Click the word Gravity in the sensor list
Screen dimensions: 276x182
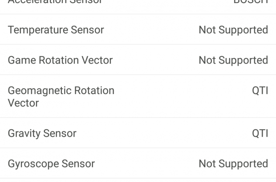click(x=22, y=133)
